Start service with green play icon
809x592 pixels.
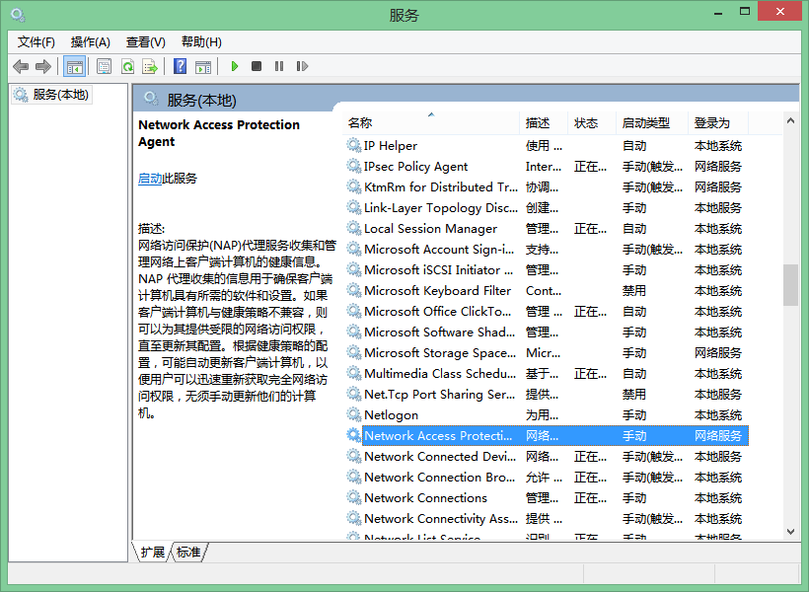(235, 66)
